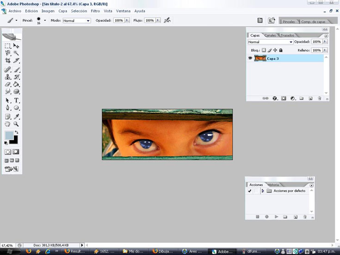Select the Ellipse shape tool
The width and height of the screenshot is (340, 255).
click(16, 108)
